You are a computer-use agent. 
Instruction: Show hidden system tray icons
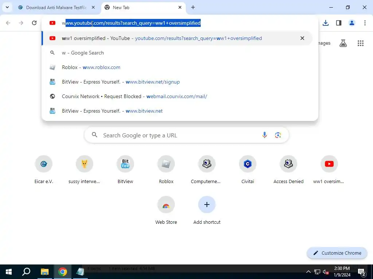click(308, 272)
